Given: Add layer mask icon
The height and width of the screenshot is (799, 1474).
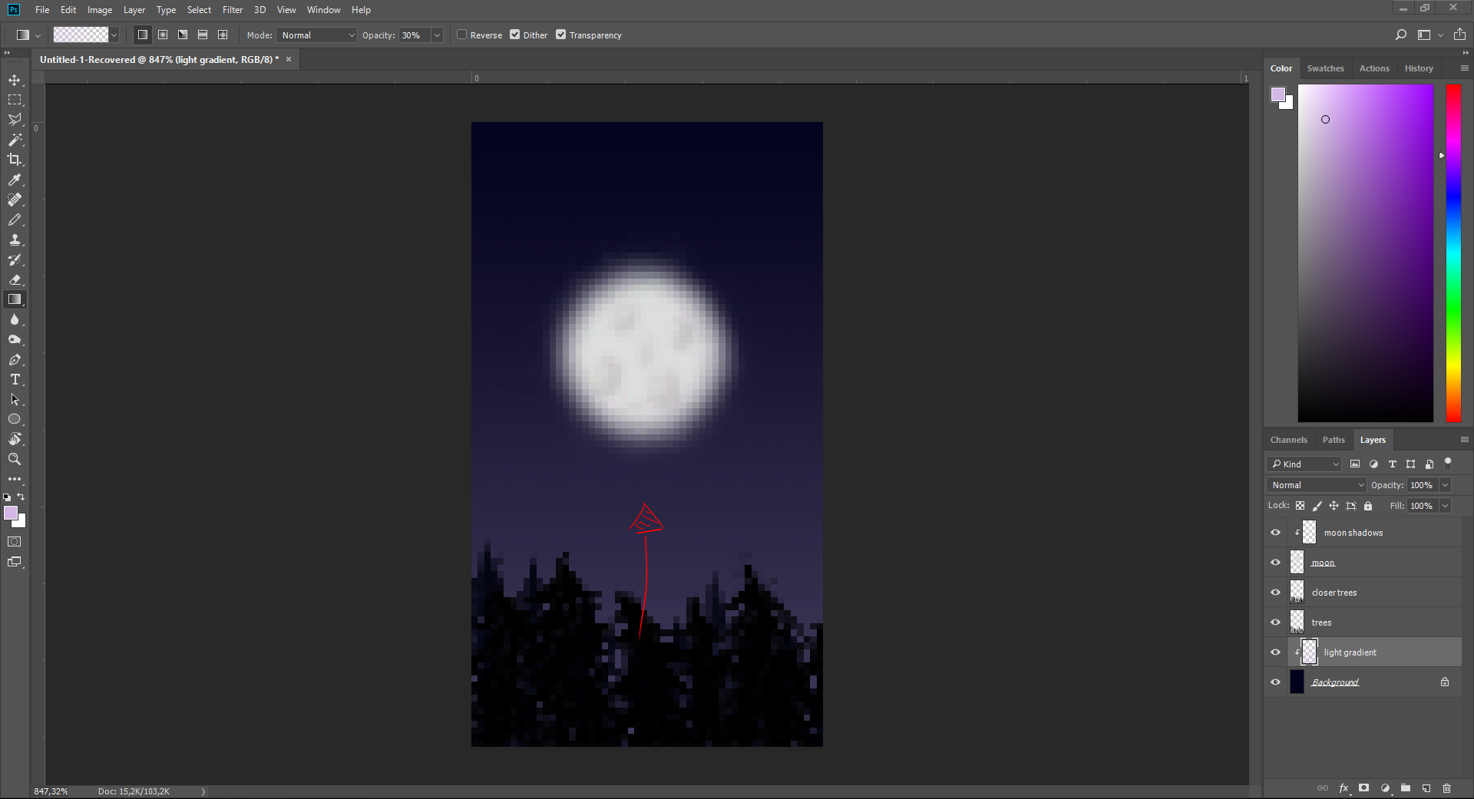Looking at the screenshot, I should [x=1364, y=788].
